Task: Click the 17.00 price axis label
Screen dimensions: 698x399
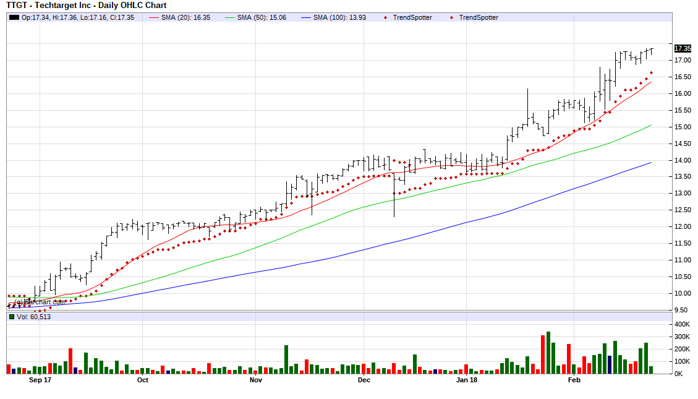Action: (683, 60)
